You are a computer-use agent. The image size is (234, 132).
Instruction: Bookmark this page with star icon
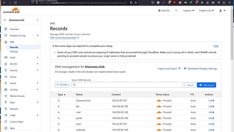[136, 3]
